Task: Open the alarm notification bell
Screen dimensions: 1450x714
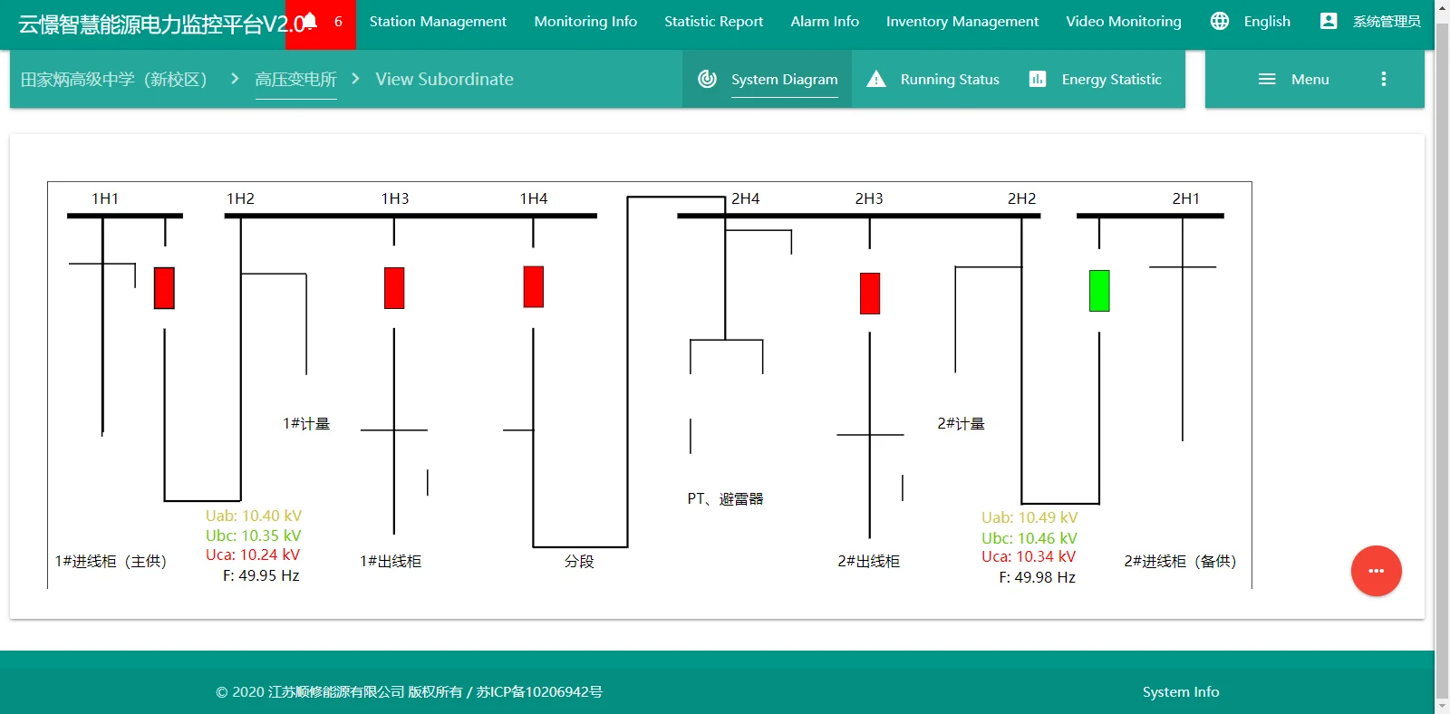Action: [310, 21]
